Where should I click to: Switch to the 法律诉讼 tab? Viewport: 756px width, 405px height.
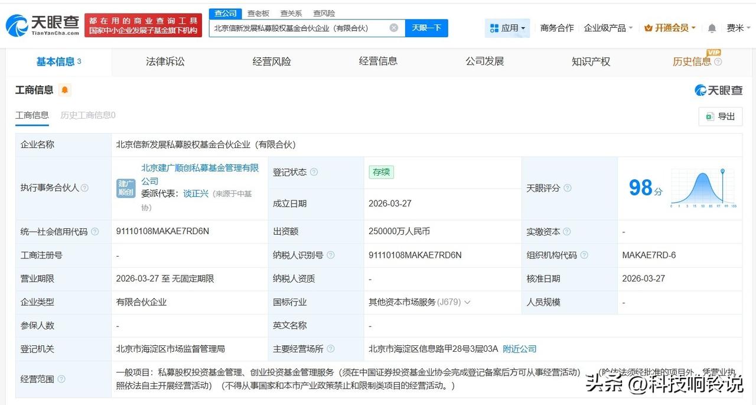[165, 61]
